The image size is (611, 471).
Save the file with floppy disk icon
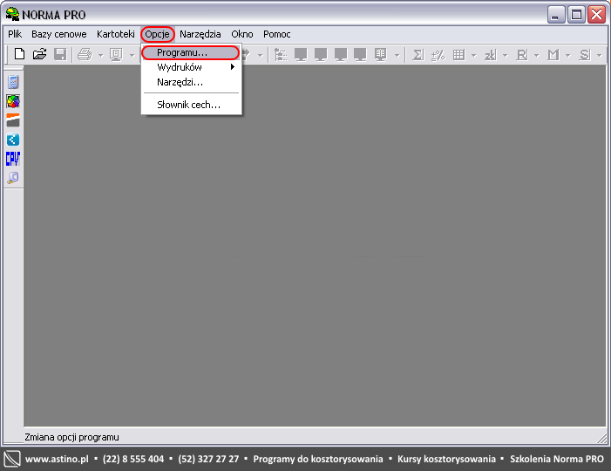[60, 54]
